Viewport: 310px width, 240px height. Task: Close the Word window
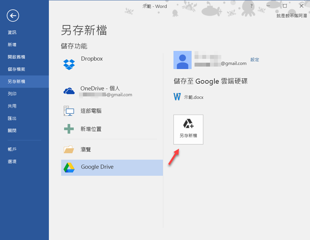point(301,6)
